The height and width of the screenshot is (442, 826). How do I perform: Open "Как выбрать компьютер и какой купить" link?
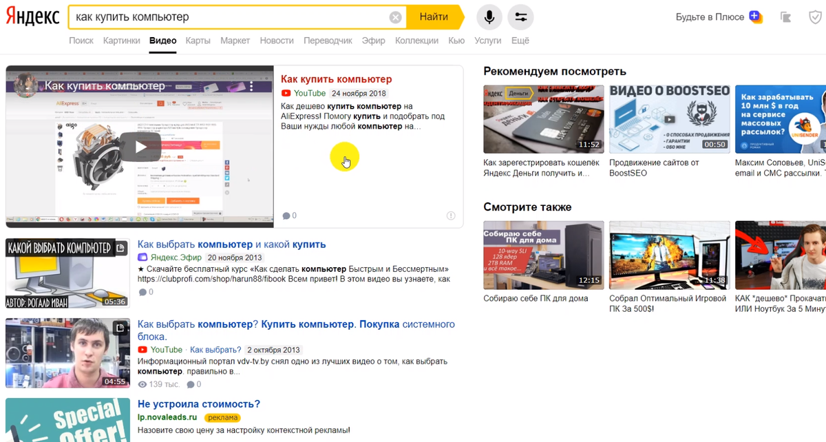[232, 244]
